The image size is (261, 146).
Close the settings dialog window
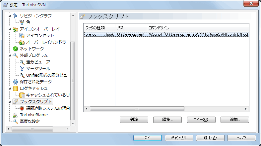click(x=251, y=3)
